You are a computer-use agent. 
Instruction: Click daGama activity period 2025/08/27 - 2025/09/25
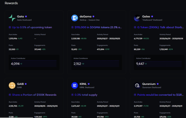point(108,39)
